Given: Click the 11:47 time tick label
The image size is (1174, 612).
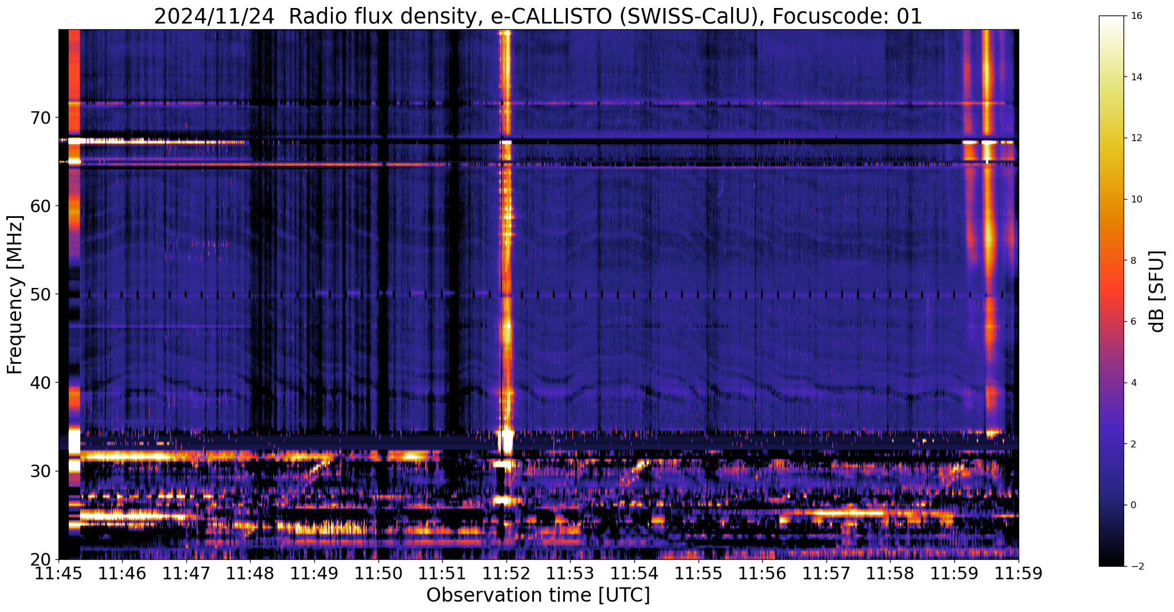Looking at the screenshot, I should click(x=186, y=574).
